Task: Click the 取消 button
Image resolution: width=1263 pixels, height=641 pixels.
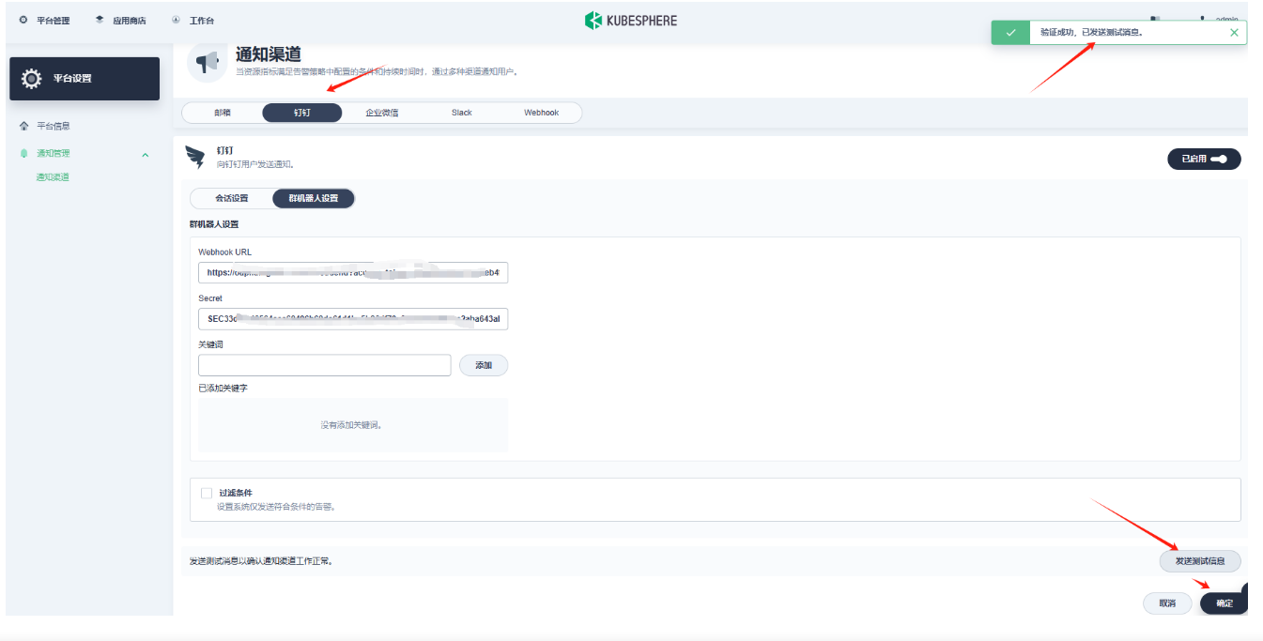Action: click(x=1167, y=603)
